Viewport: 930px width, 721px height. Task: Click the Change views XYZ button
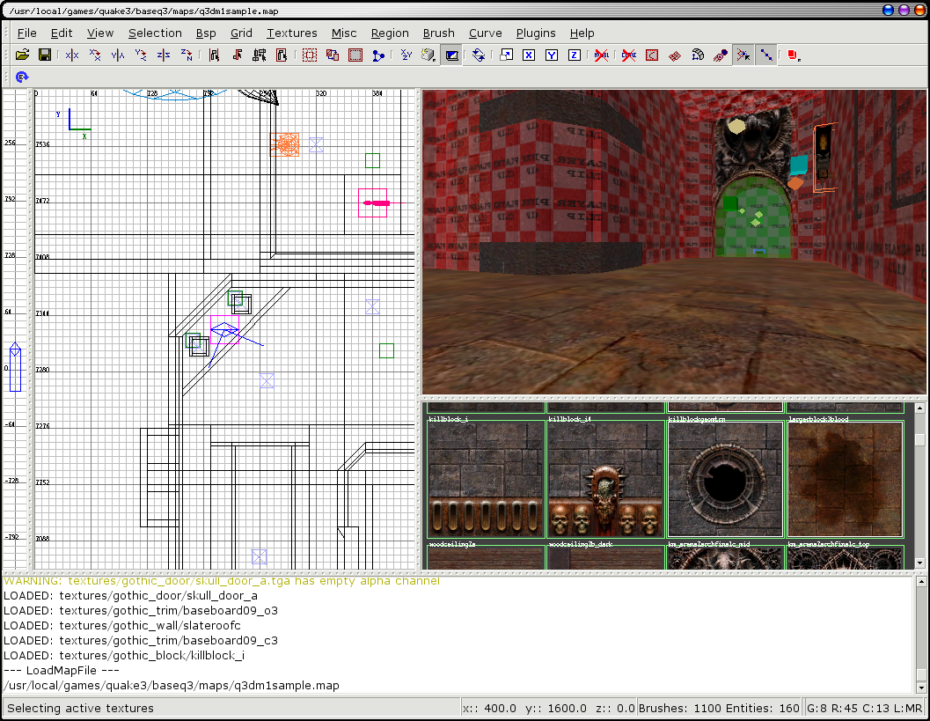(406, 55)
